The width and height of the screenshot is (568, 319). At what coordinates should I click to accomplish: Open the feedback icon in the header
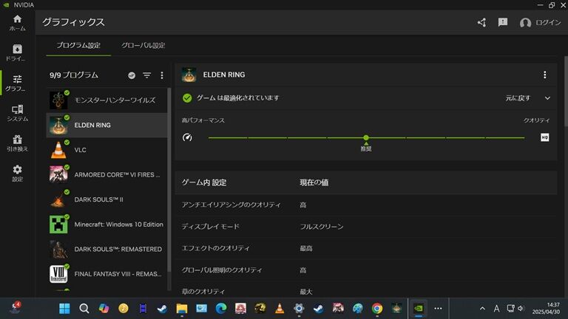point(503,22)
